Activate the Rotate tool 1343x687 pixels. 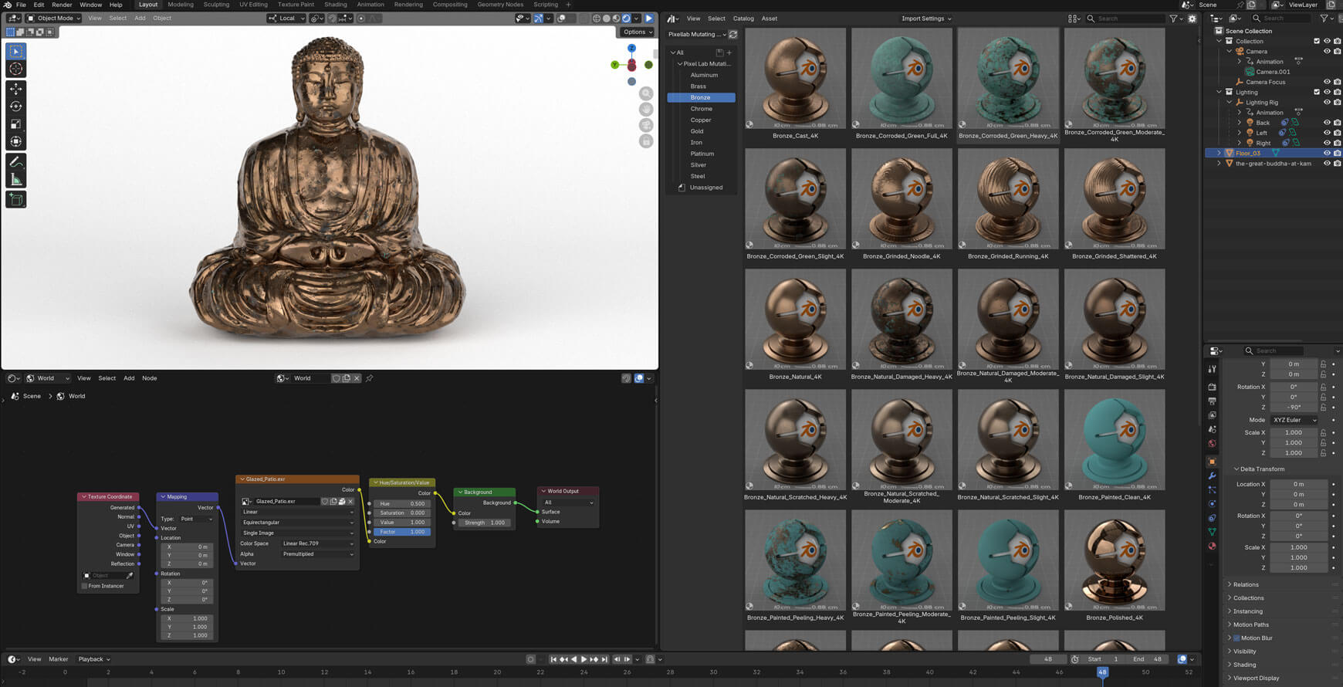[x=15, y=107]
